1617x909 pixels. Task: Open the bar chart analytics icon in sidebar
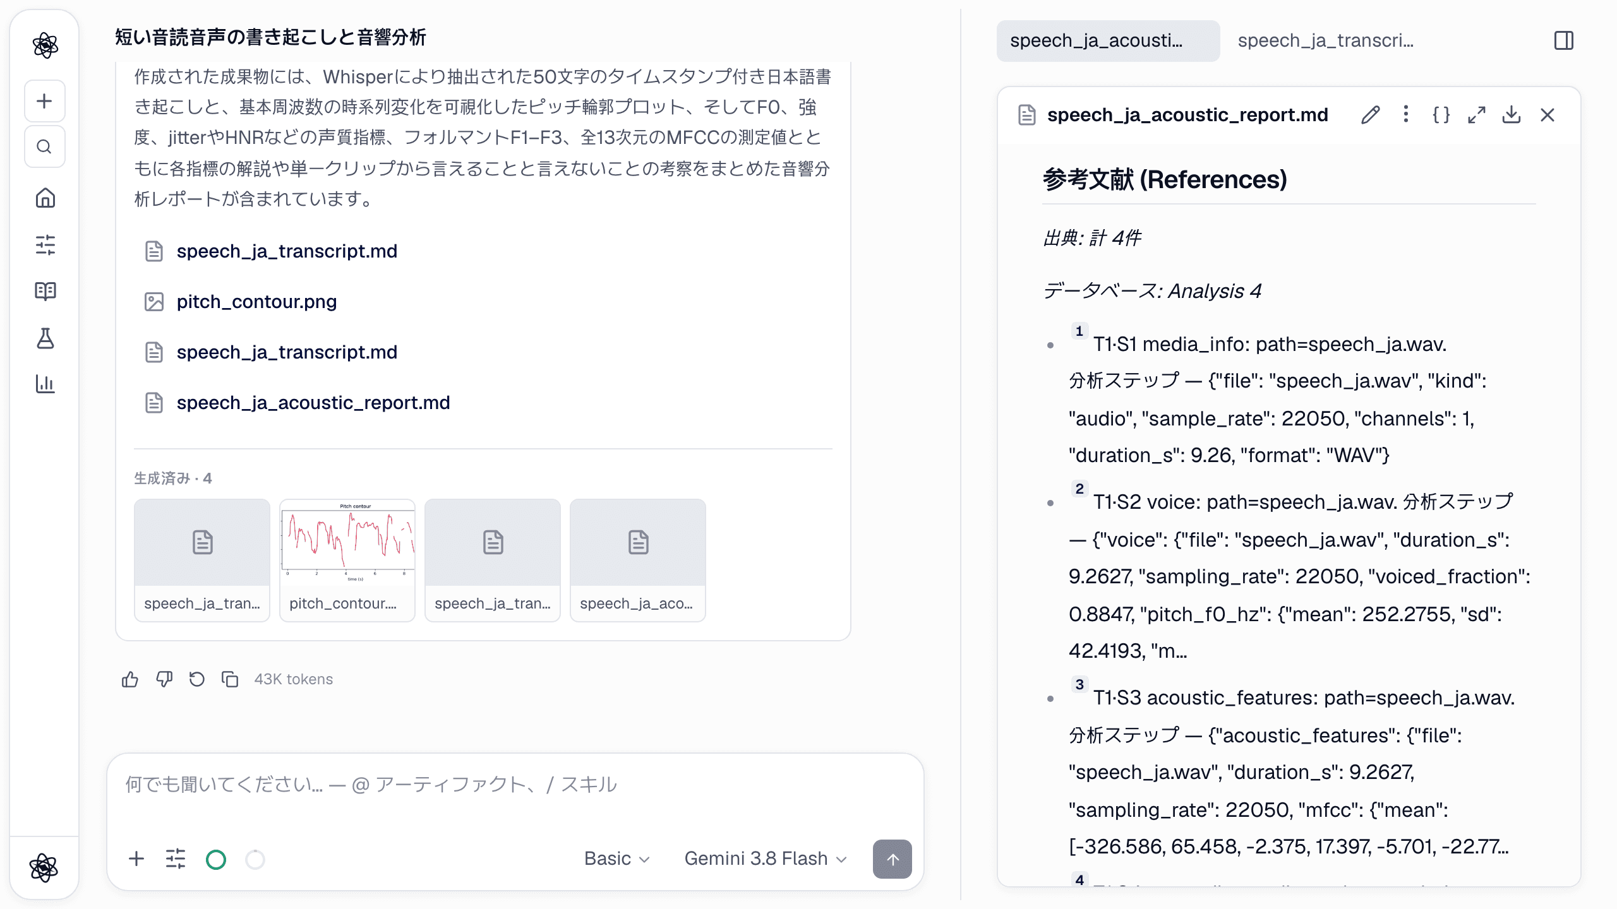[45, 384]
